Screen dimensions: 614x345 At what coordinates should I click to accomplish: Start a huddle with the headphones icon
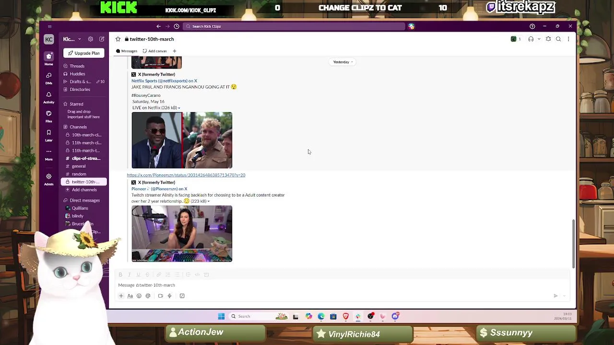(x=531, y=39)
